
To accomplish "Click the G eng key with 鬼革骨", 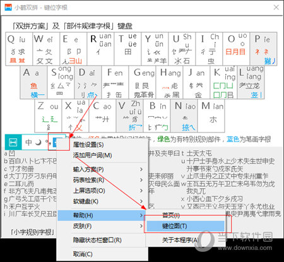I will coord(142,82).
